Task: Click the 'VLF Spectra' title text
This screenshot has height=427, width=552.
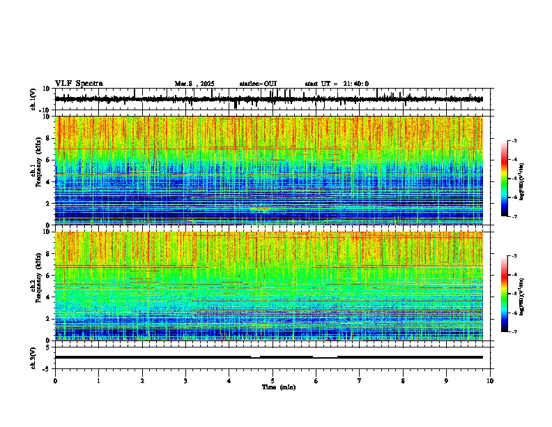Action: pos(79,84)
